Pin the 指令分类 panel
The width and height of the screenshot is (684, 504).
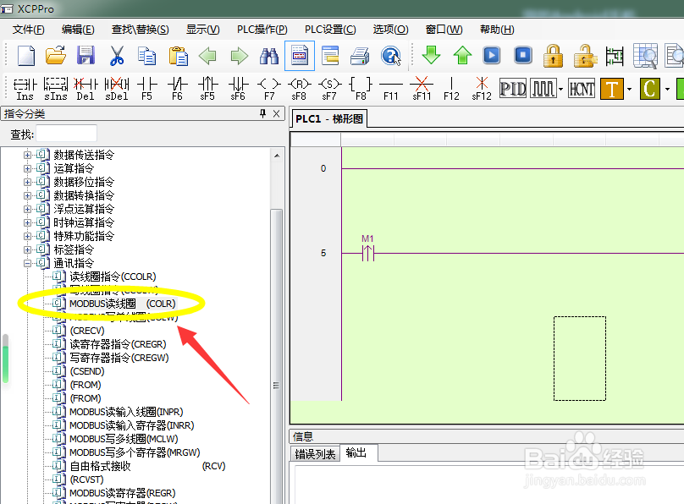(x=262, y=113)
